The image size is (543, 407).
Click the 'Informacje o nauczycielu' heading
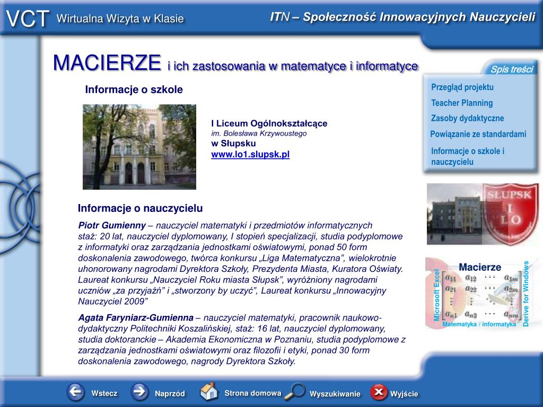(x=140, y=208)
